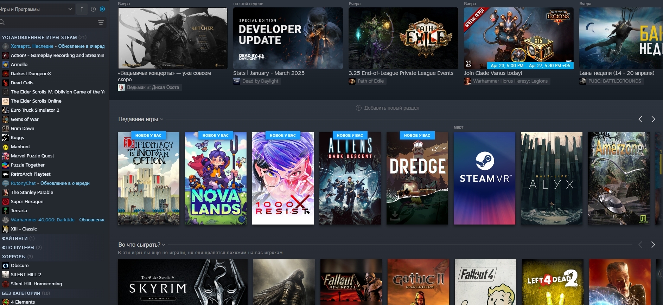Open the advanced filter options icon

point(101,22)
